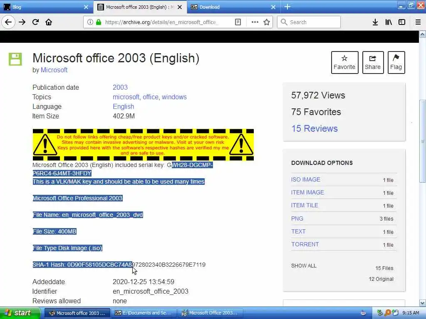Reload the archive.org page

click(x=36, y=22)
